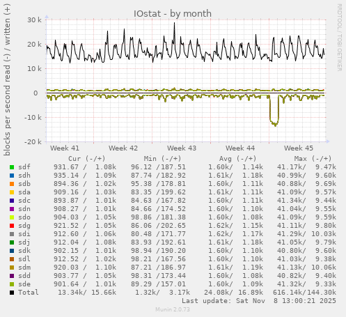Viewport: 346px width, 317px height.
Task: Select the 'Total' legend label
Action: (29, 293)
